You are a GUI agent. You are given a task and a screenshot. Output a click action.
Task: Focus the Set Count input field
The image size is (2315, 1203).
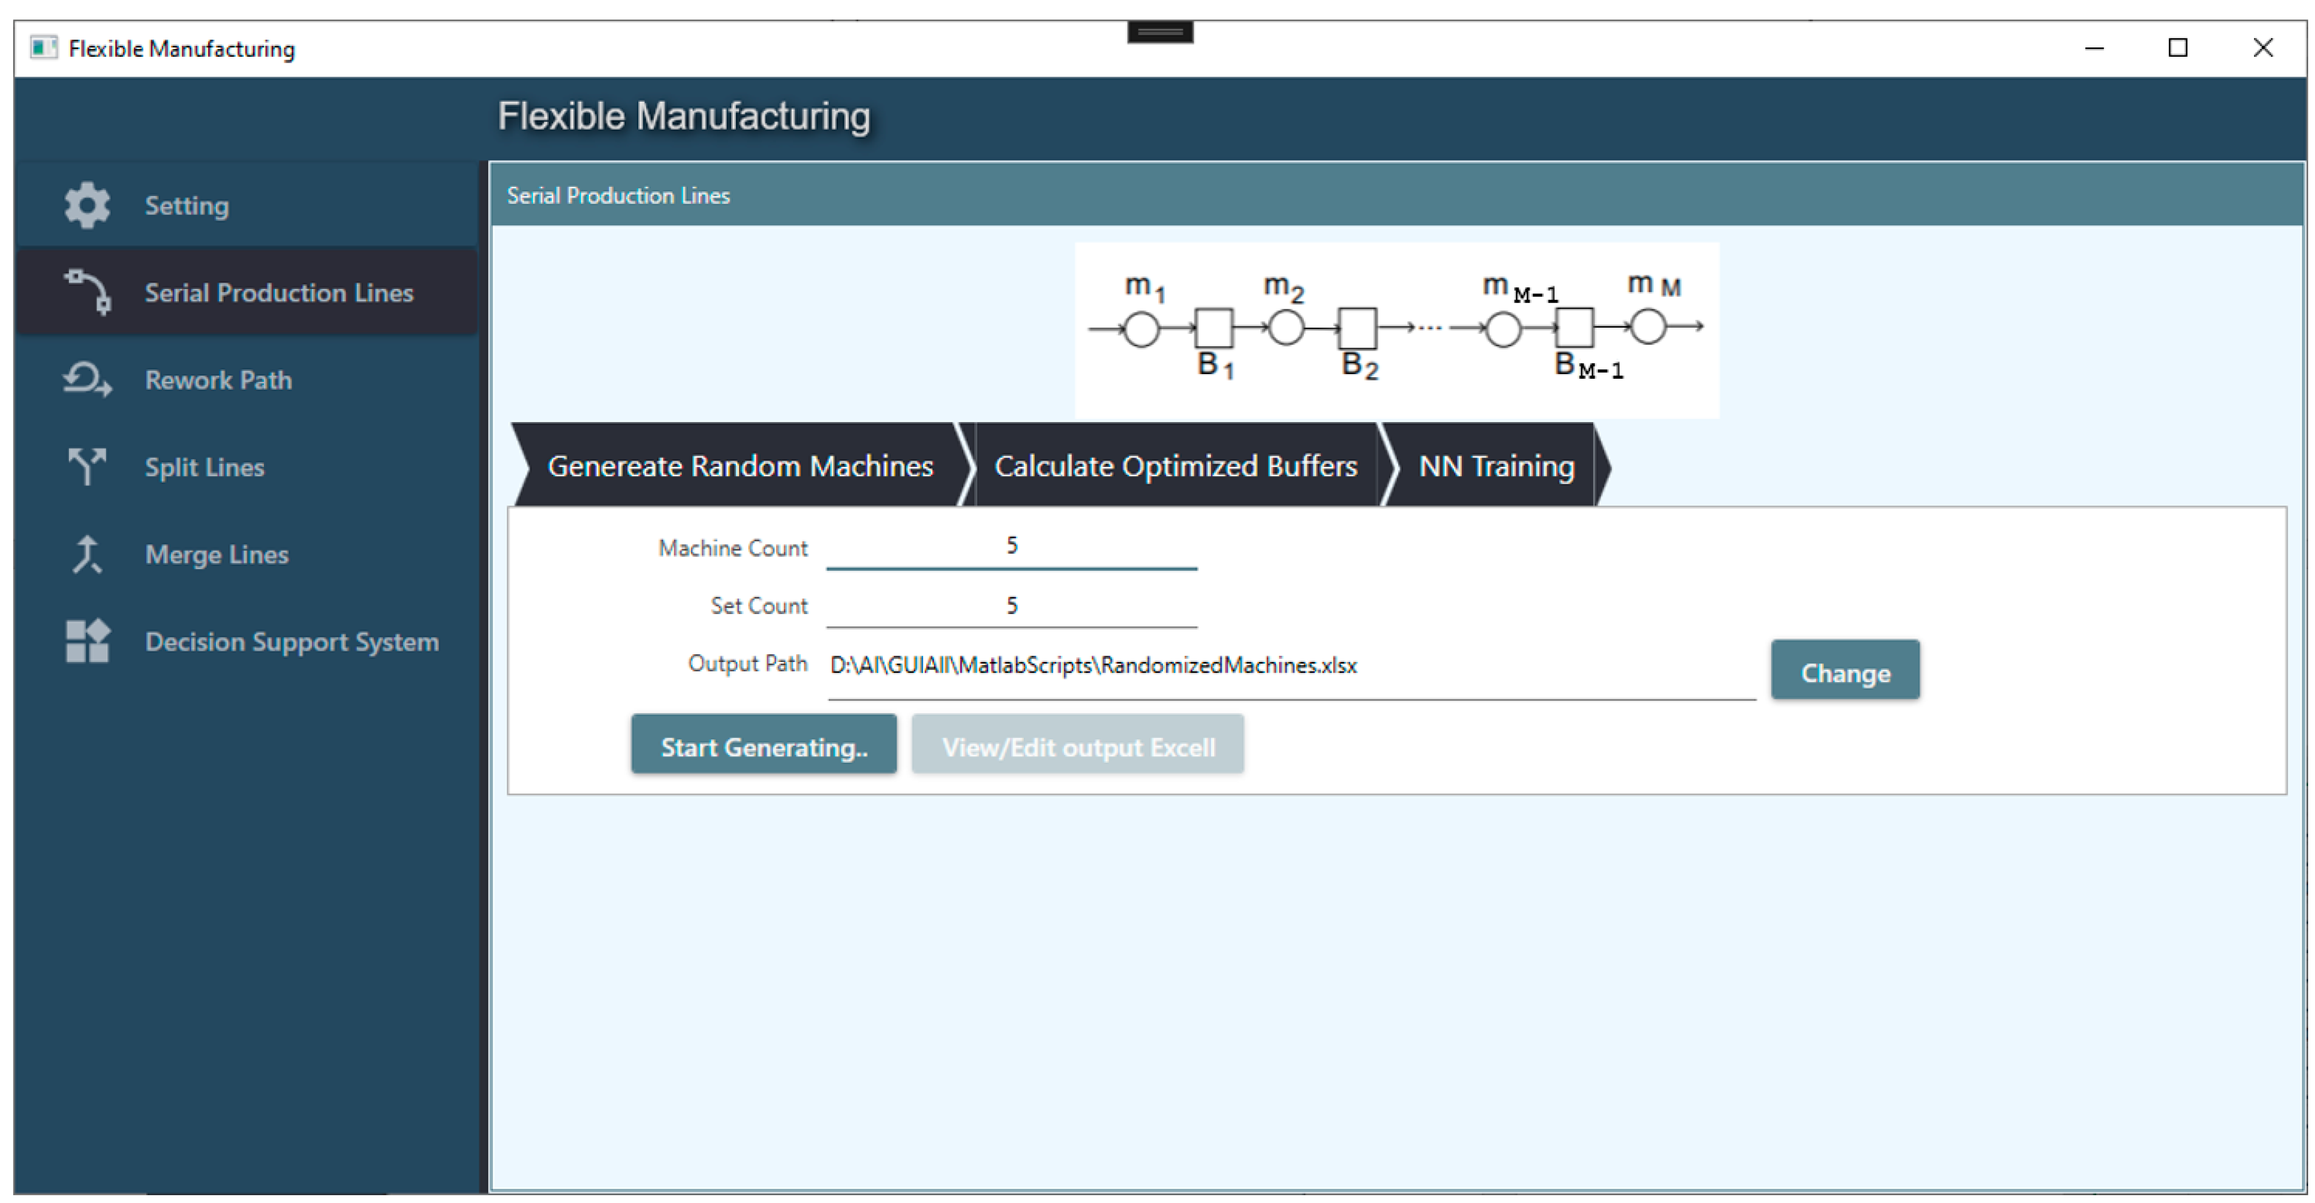point(1011,606)
